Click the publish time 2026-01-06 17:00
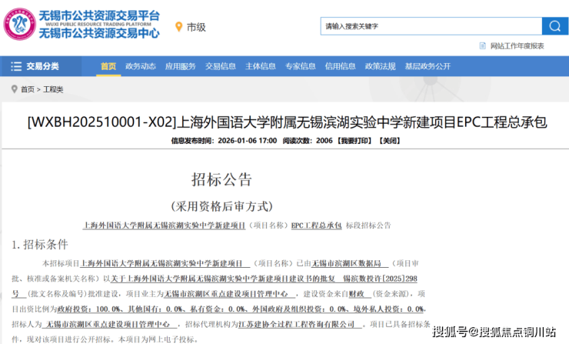Image resolution: width=569 pixels, height=344 pixels. [247, 141]
